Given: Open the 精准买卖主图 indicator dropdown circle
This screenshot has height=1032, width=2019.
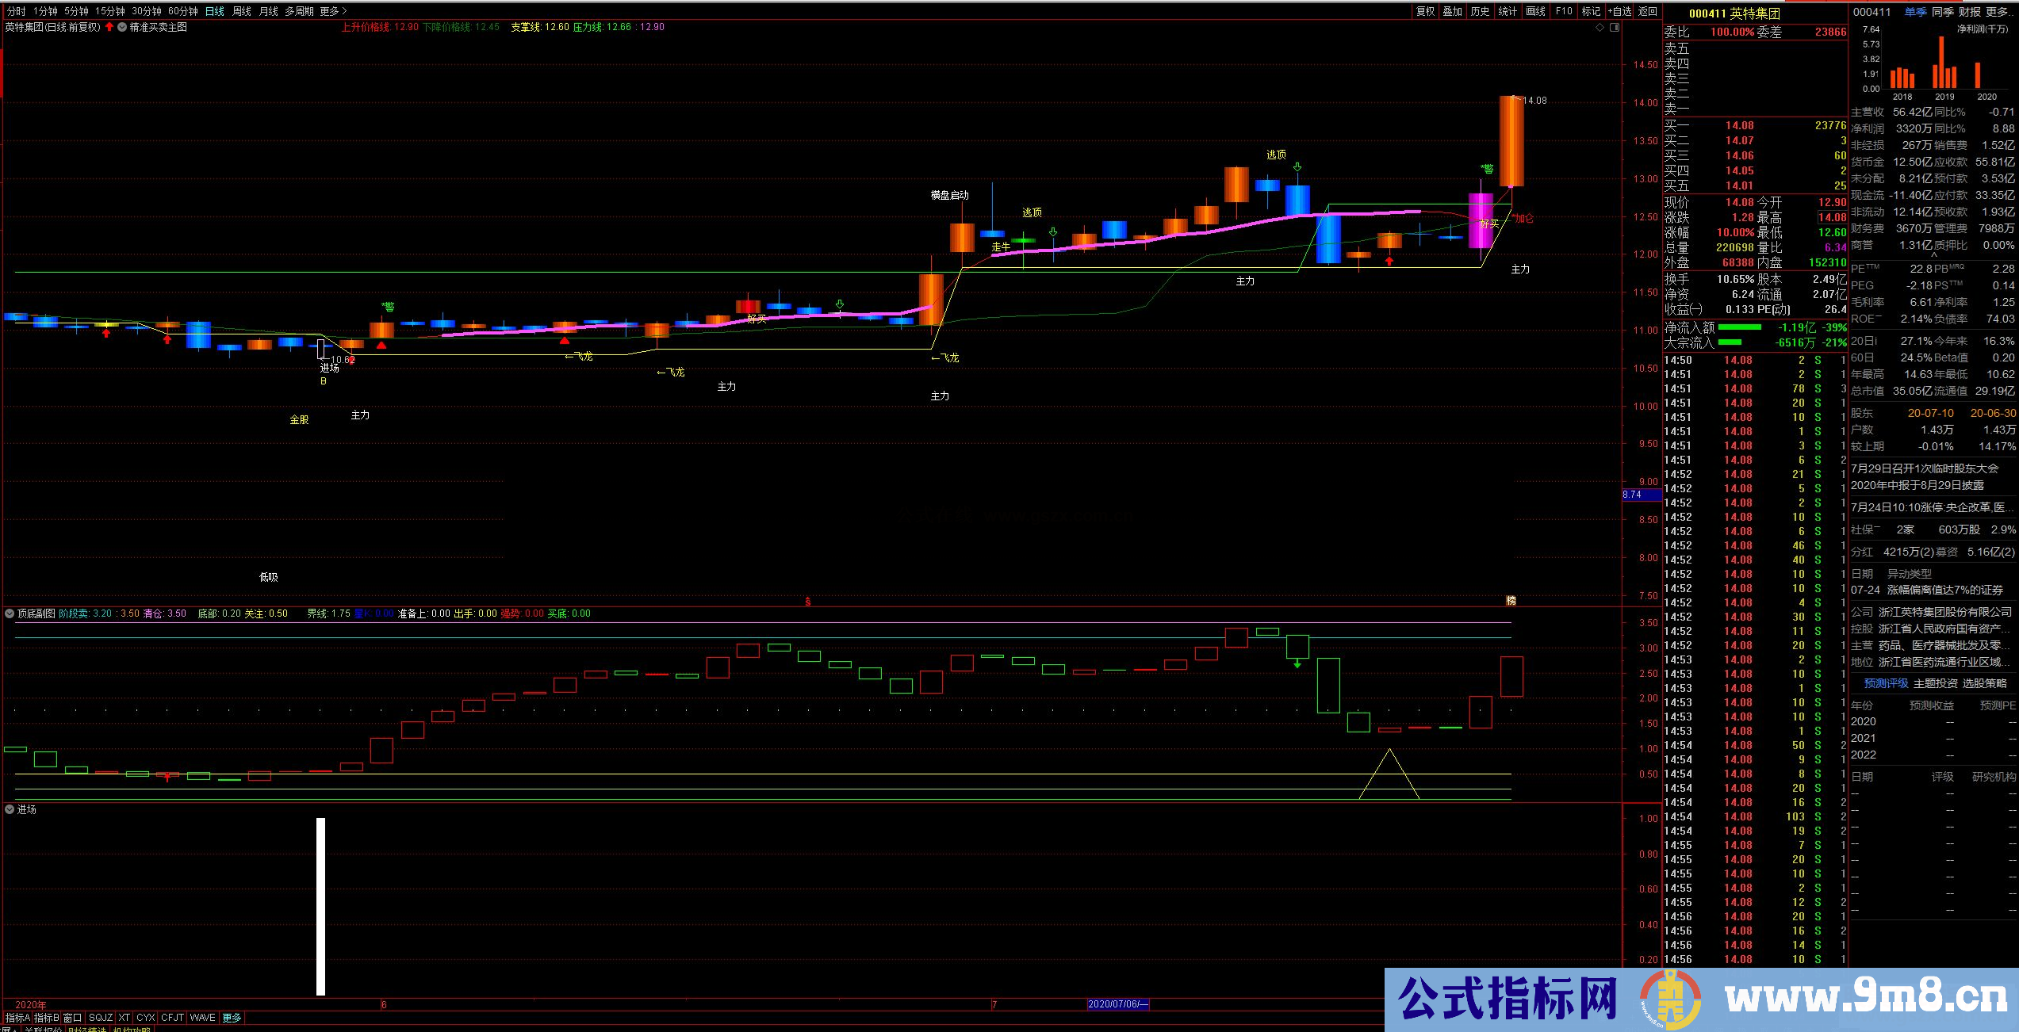Looking at the screenshot, I should [122, 27].
